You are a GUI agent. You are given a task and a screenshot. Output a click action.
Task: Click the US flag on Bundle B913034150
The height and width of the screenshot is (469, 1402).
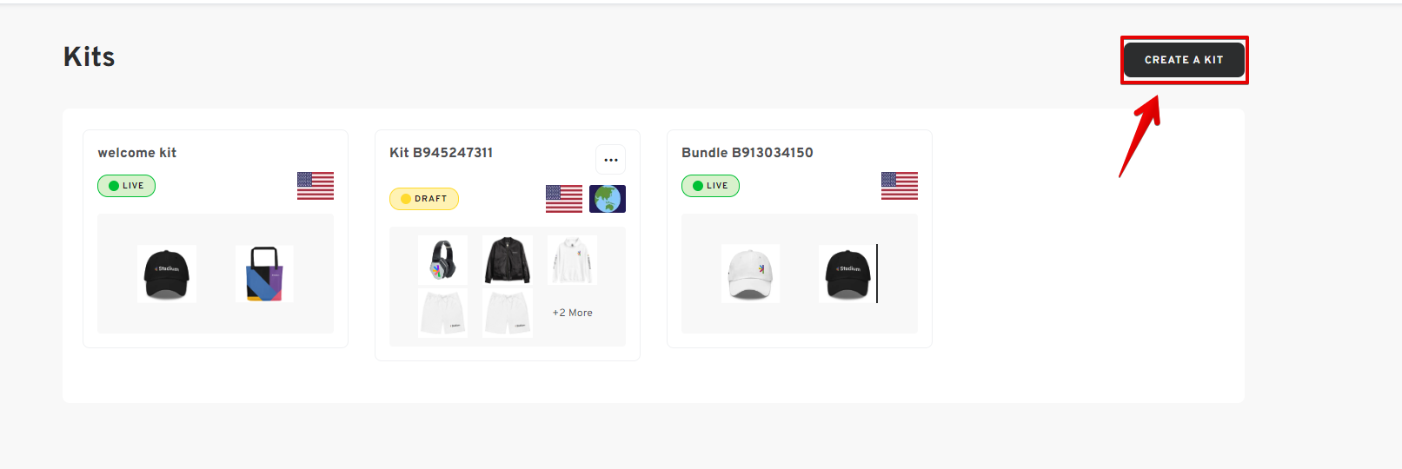[x=900, y=186]
